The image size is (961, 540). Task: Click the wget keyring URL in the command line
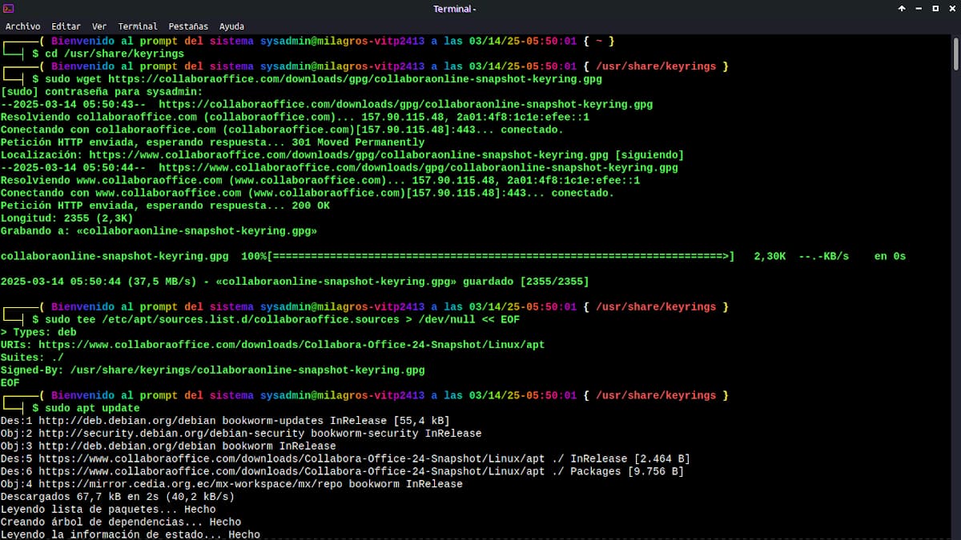(x=355, y=79)
